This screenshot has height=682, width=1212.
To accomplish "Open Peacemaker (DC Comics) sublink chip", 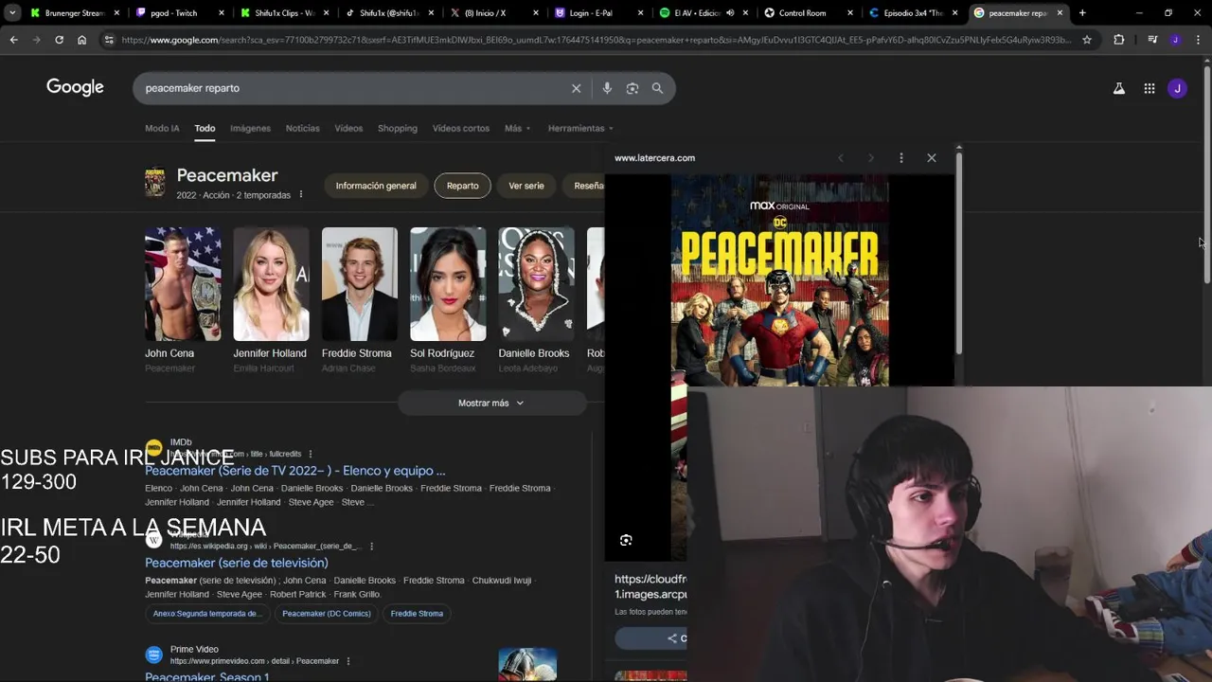I will point(327,614).
